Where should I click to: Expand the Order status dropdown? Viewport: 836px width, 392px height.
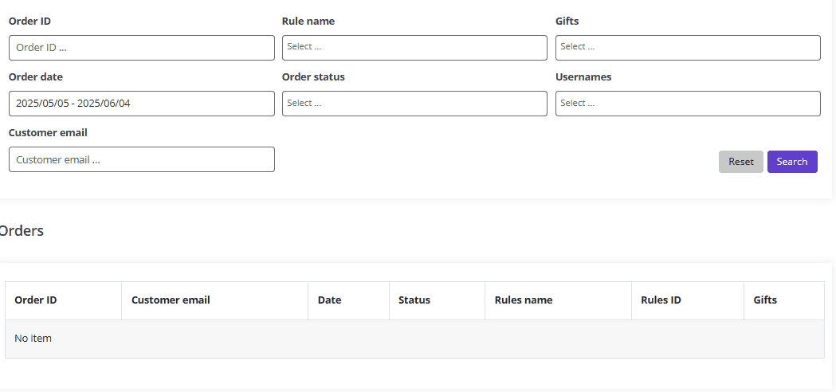coord(414,104)
